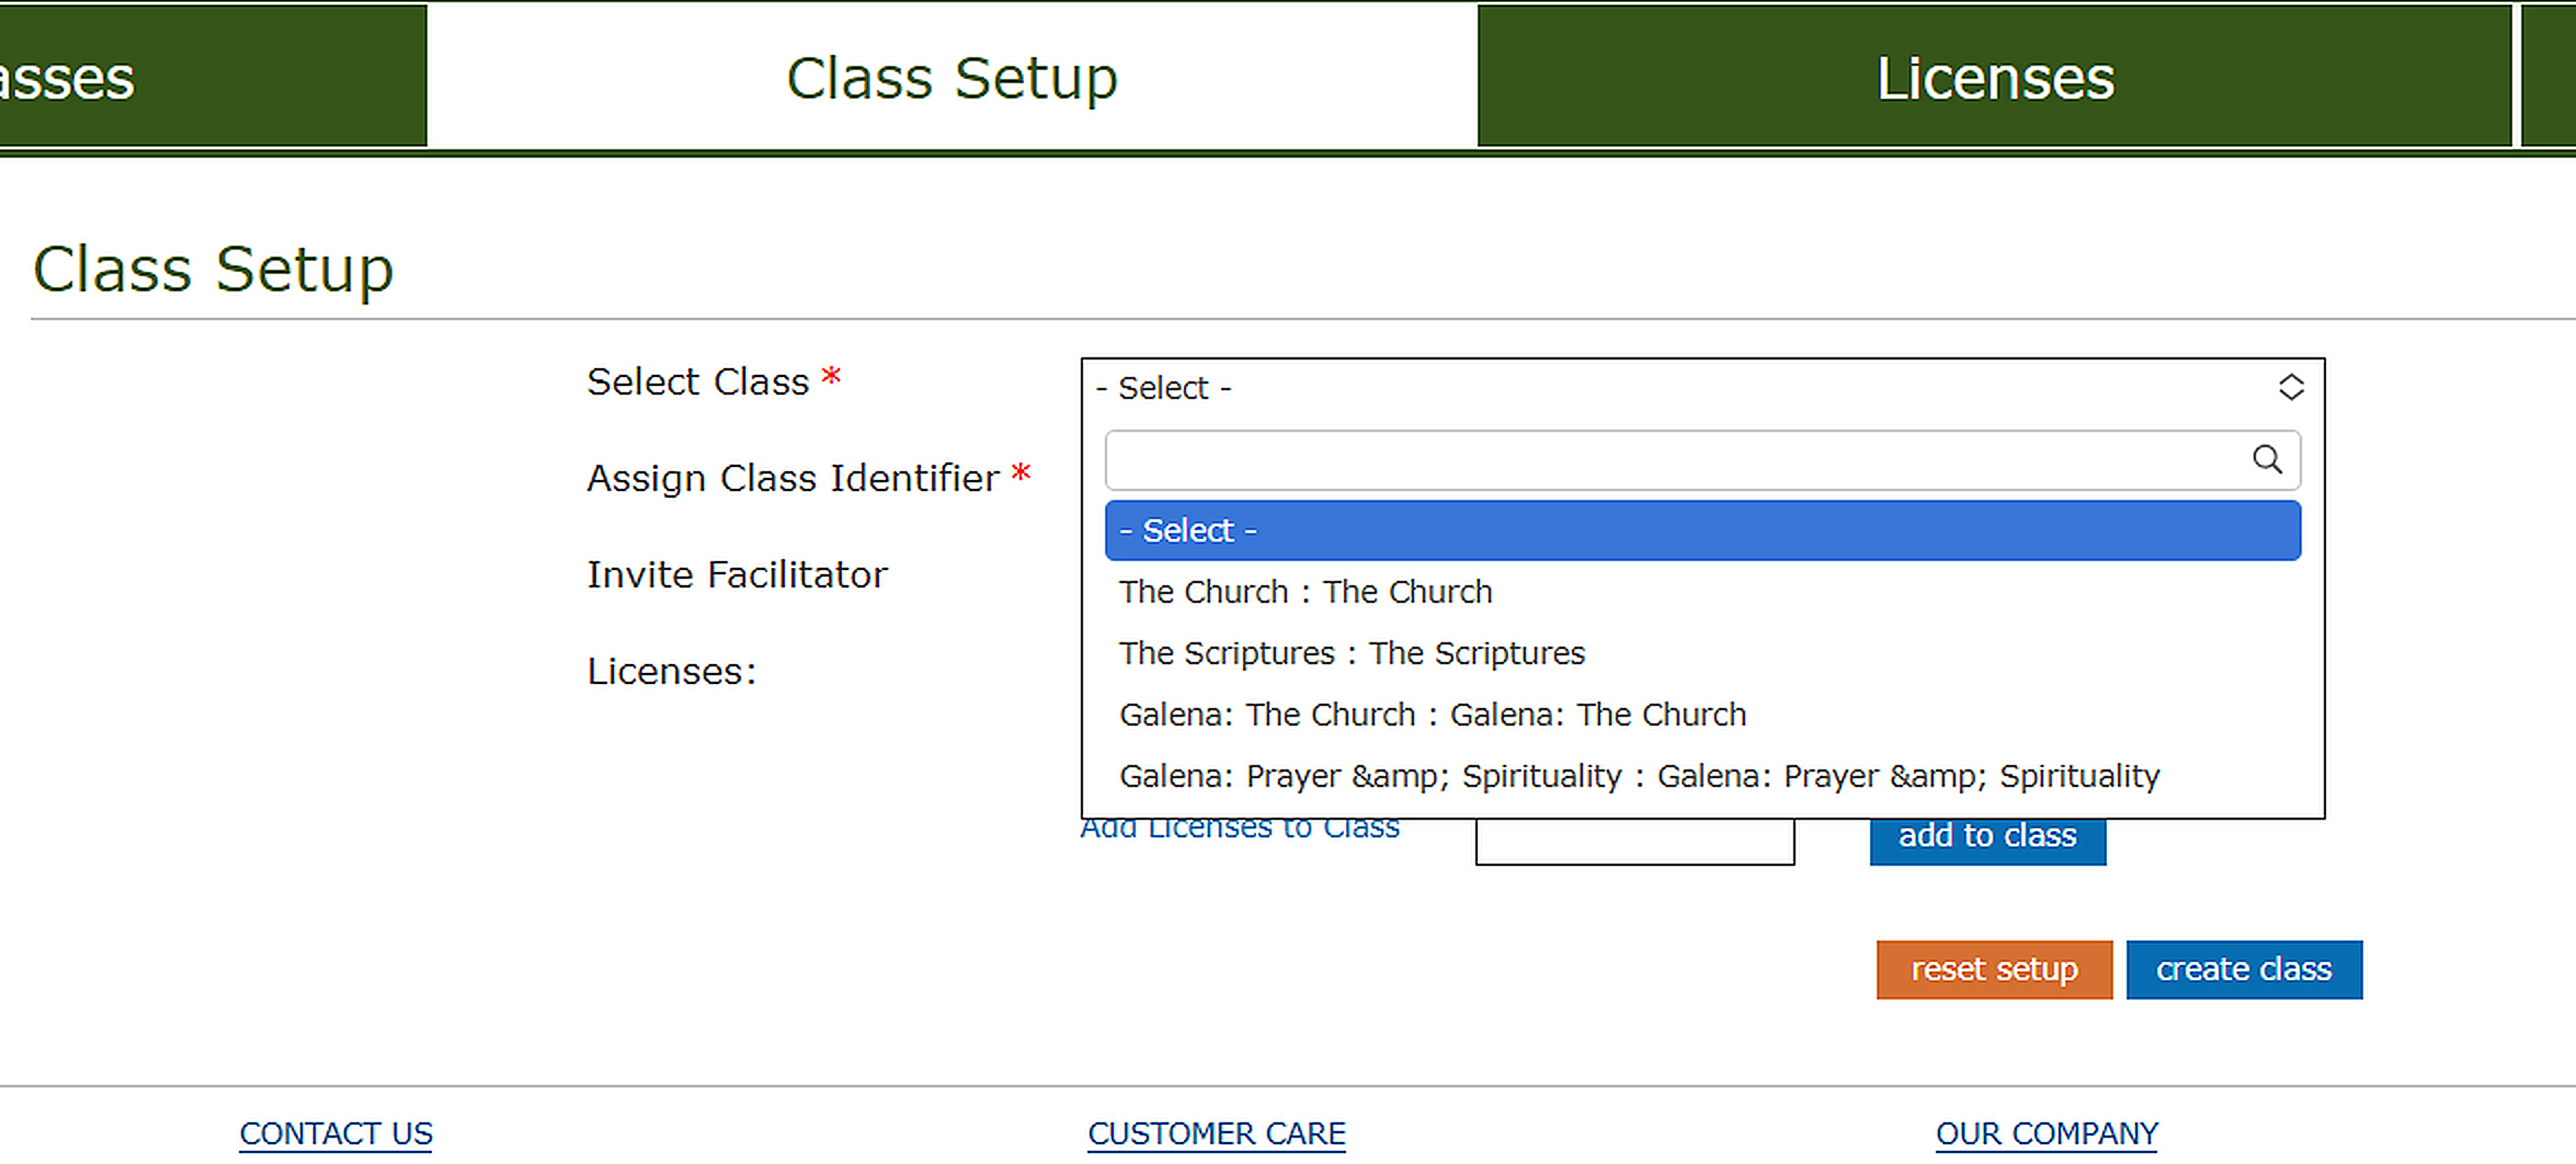Select 'The Church : The Church' option

pyautogui.click(x=1305, y=591)
